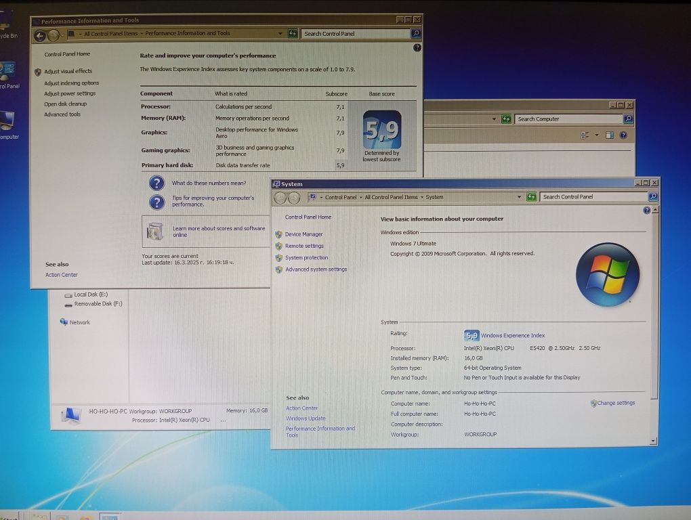The image size is (691, 520).
Task: Open help icon in Computer window toolbar
Action: click(623, 135)
